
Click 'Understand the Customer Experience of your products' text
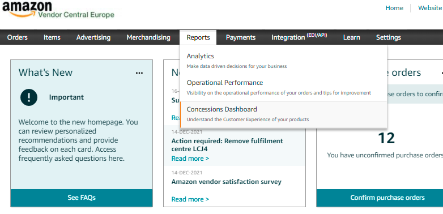248,119
